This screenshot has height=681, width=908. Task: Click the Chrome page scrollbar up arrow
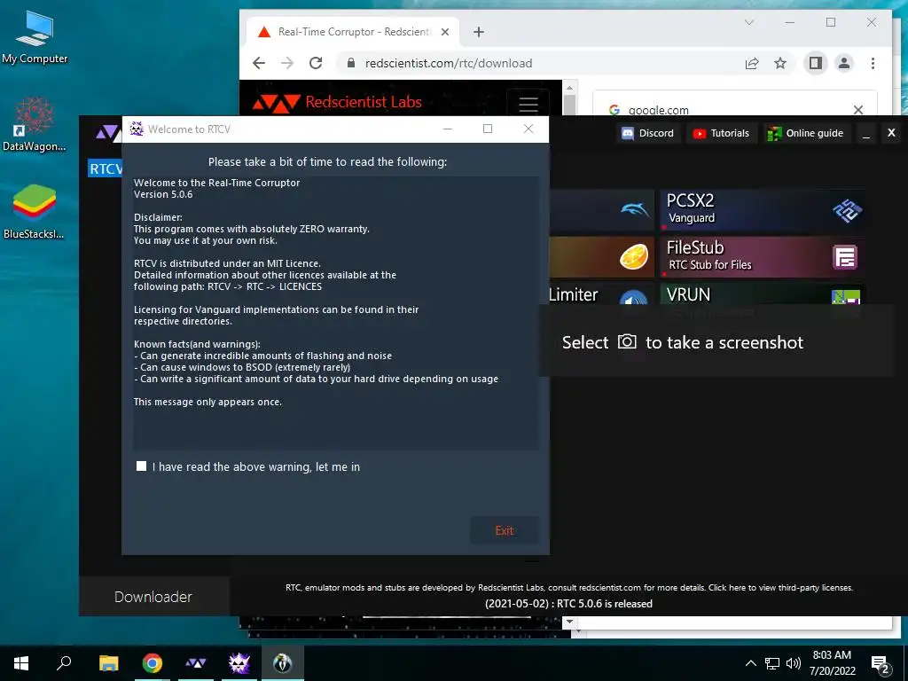click(x=569, y=87)
